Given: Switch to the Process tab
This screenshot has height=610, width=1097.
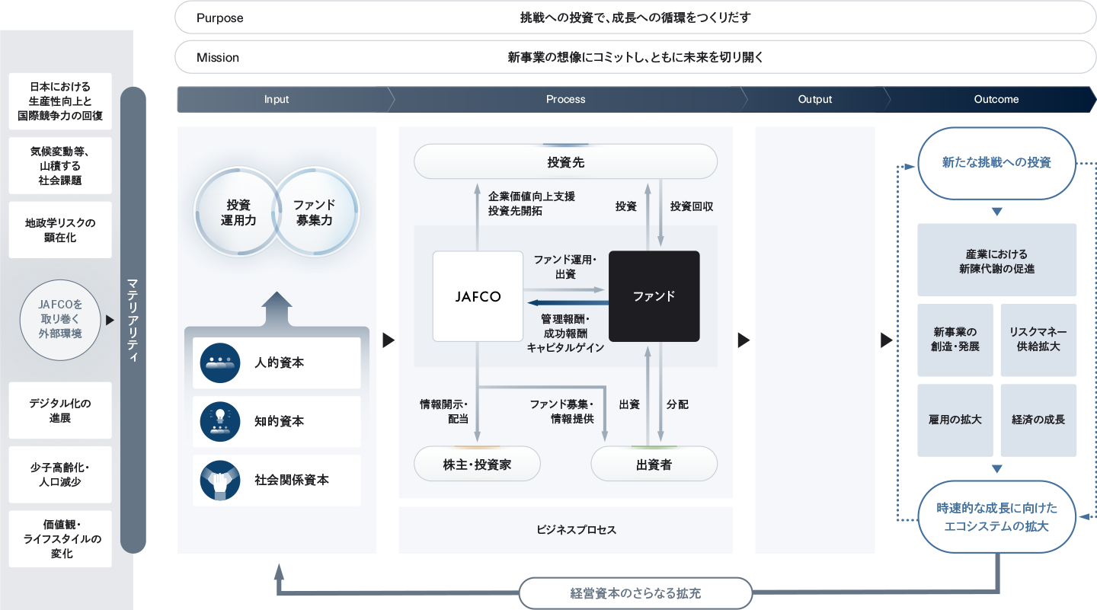Looking at the screenshot, I should pyautogui.click(x=565, y=99).
